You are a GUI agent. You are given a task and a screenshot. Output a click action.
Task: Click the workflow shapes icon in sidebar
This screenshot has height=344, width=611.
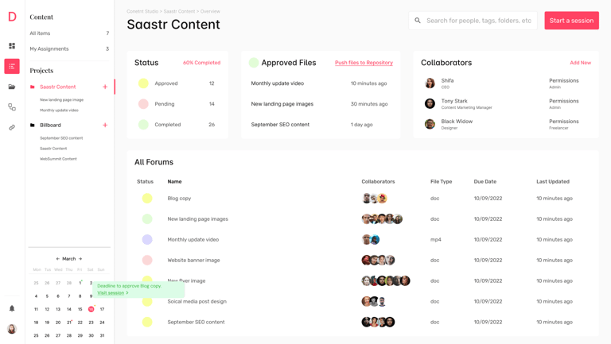click(x=12, y=107)
